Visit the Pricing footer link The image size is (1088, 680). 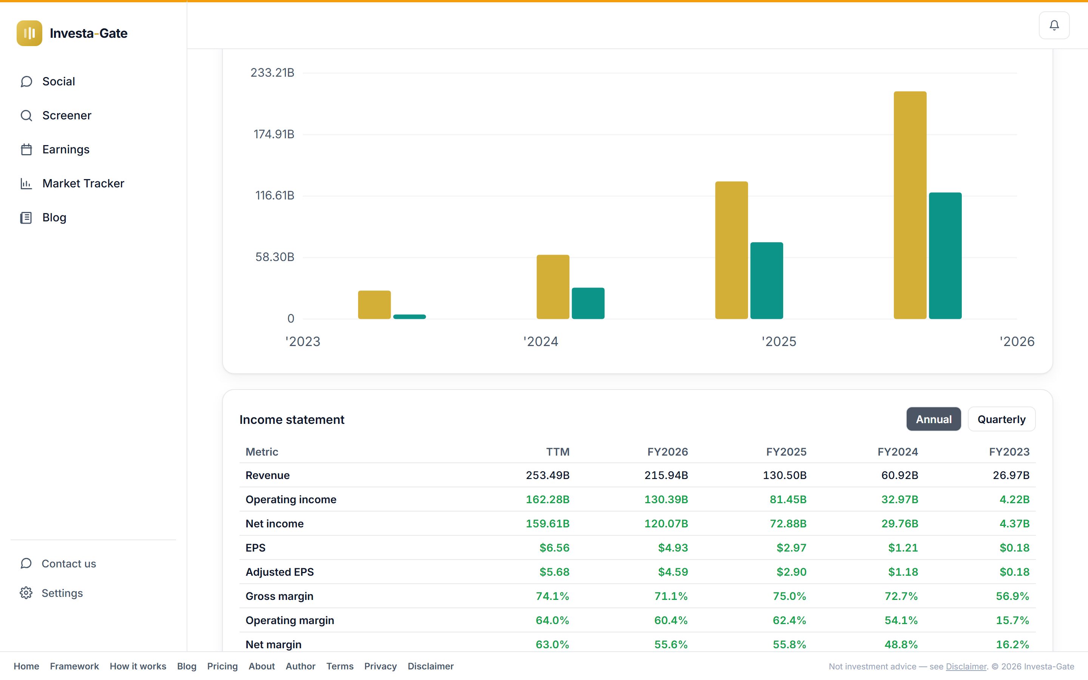pyautogui.click(x=222, y=666)
